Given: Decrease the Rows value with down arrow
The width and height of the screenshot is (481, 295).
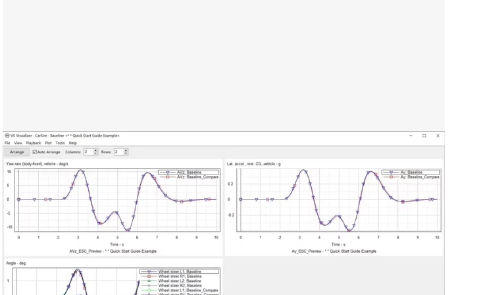Looking at the screenshot, I should [x=126, y=153].
